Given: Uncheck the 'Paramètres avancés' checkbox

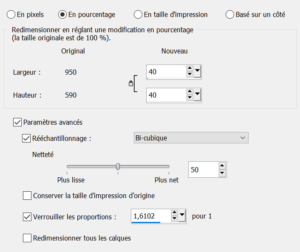Looking at the screenshot, I should coord(17,122).
